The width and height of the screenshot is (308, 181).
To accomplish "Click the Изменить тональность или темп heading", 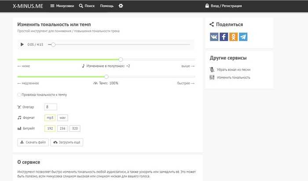I will [x=54, y=25].
